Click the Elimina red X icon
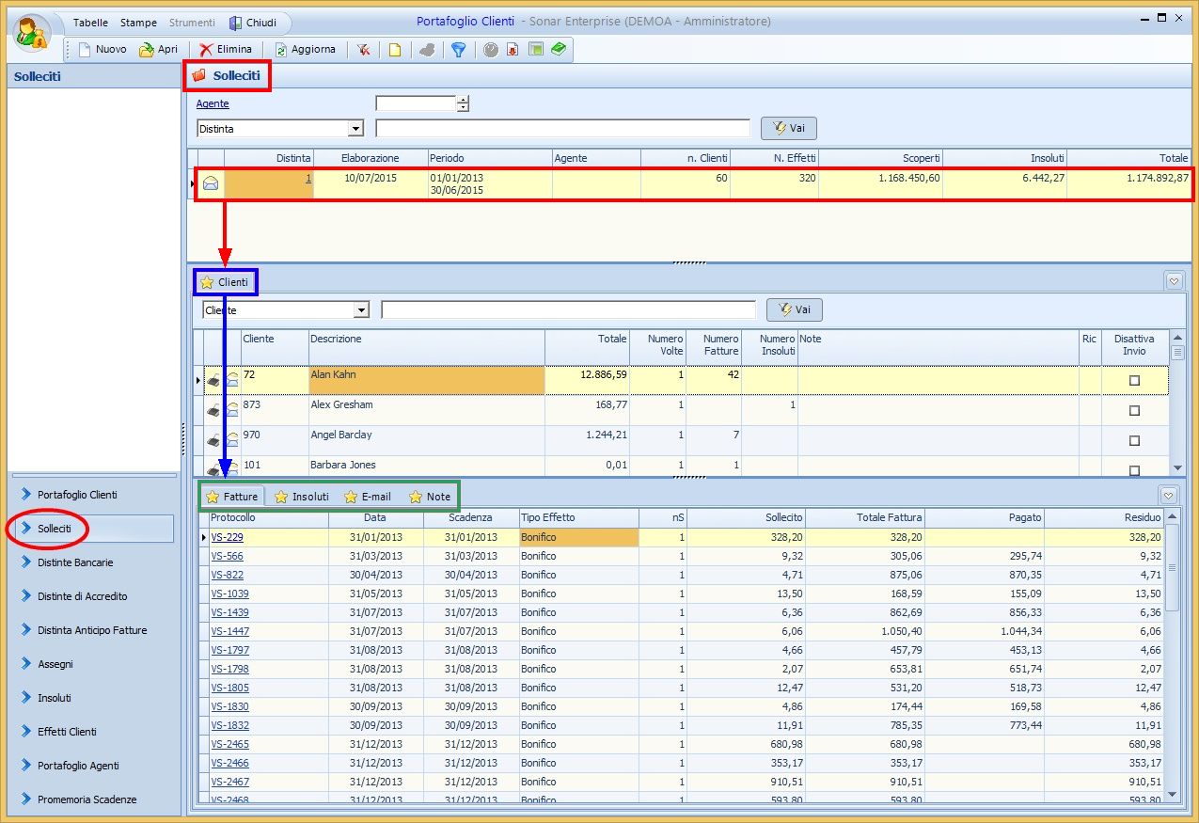Screen dimensions: 1199x823 (206, 50)
